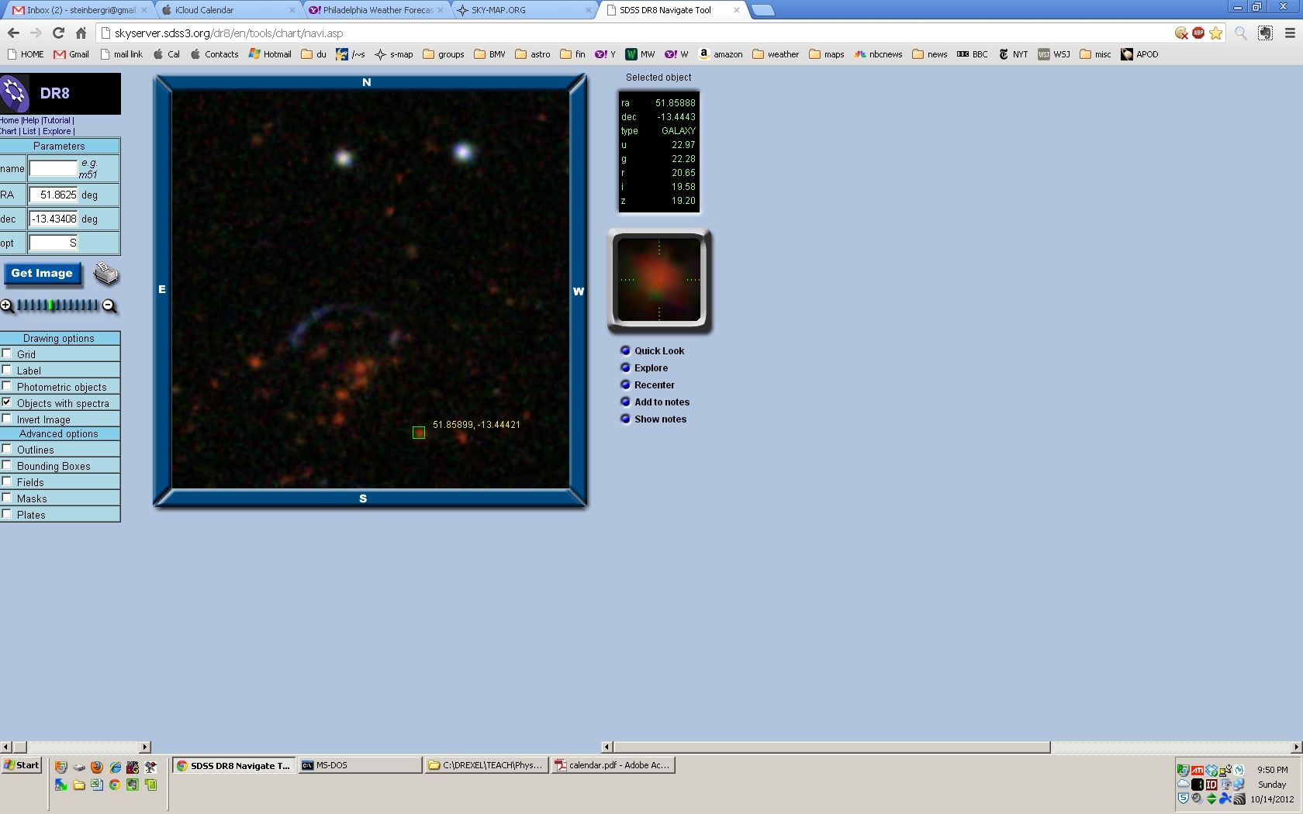The width and height of the screenshot is (1303, 814).
Task: Uncheck Objects with spectra
Action: pyautogui.click(x=7, y=402)
